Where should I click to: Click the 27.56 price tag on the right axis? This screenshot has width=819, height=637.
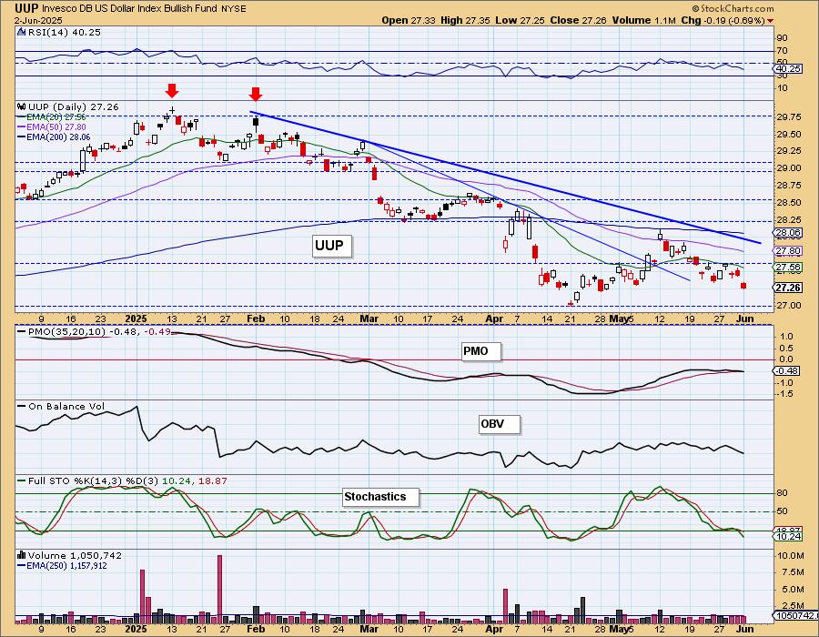click(788, 268)
